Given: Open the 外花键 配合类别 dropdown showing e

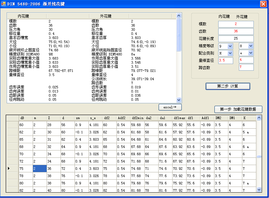Looking at the screenshot, I should click(251, 53).
